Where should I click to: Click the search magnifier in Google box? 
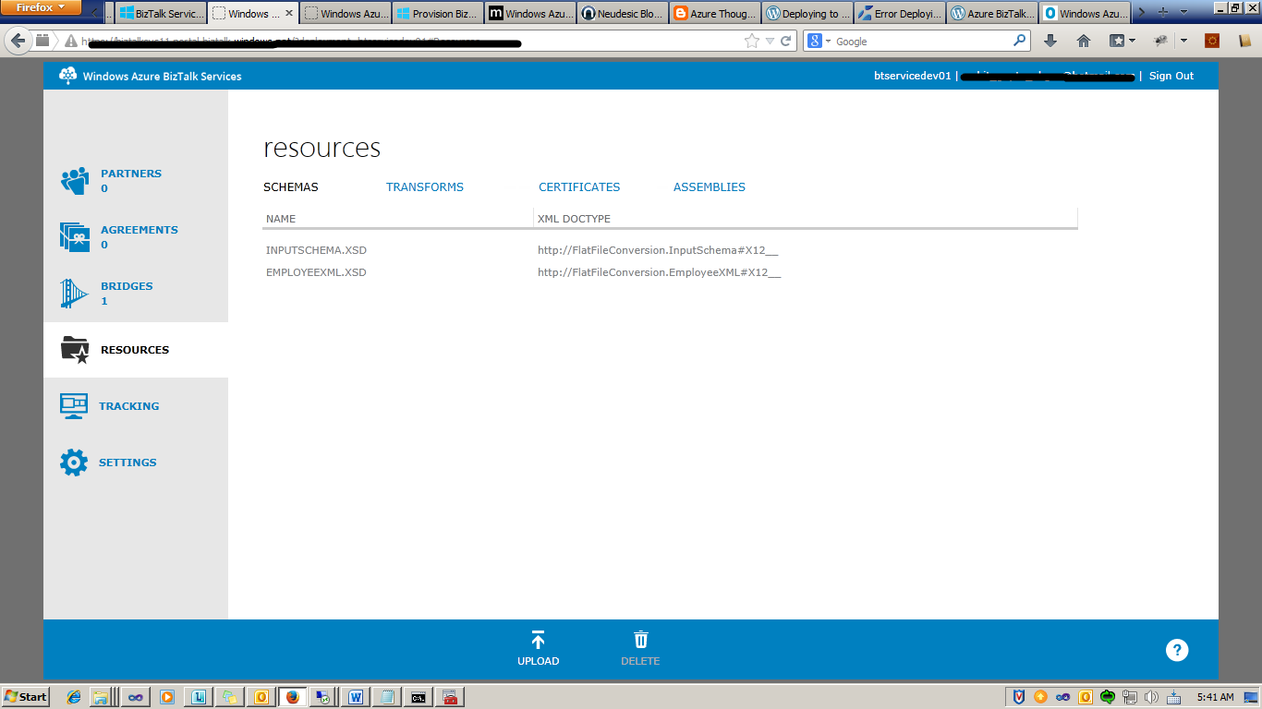point(1019,41)
